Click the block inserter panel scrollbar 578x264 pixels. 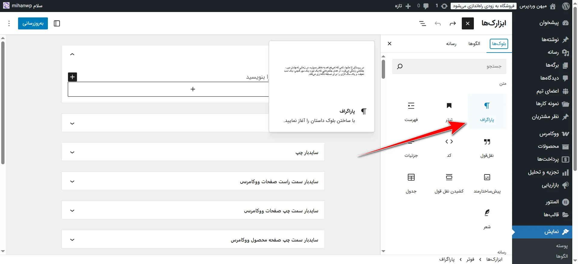pyautogui.click(x=383, y=69)
